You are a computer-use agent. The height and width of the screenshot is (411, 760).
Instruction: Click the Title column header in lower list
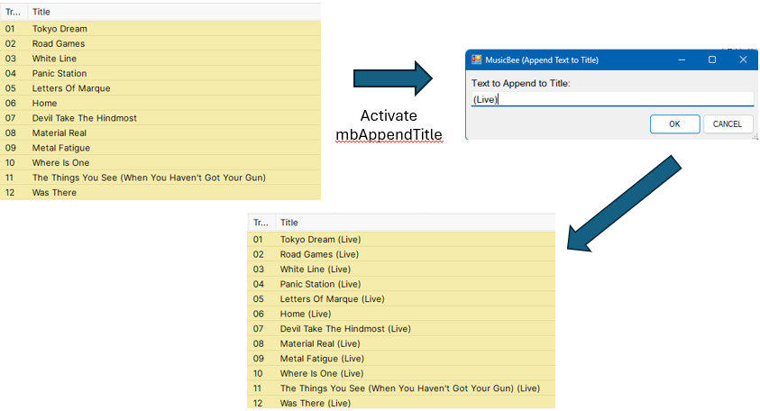click(416, 223)
